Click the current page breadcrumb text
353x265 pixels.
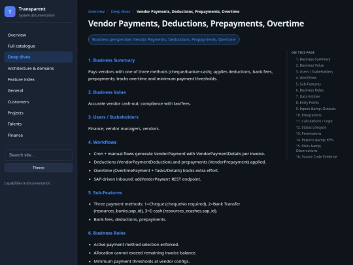[188, 12]
